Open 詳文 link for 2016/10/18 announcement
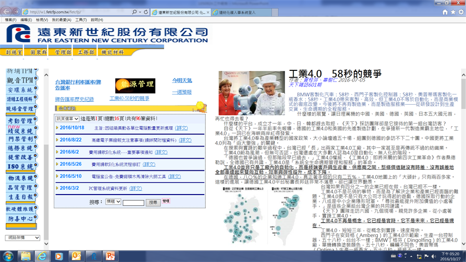This screenshot has height=262, width=466. (182, 128)
